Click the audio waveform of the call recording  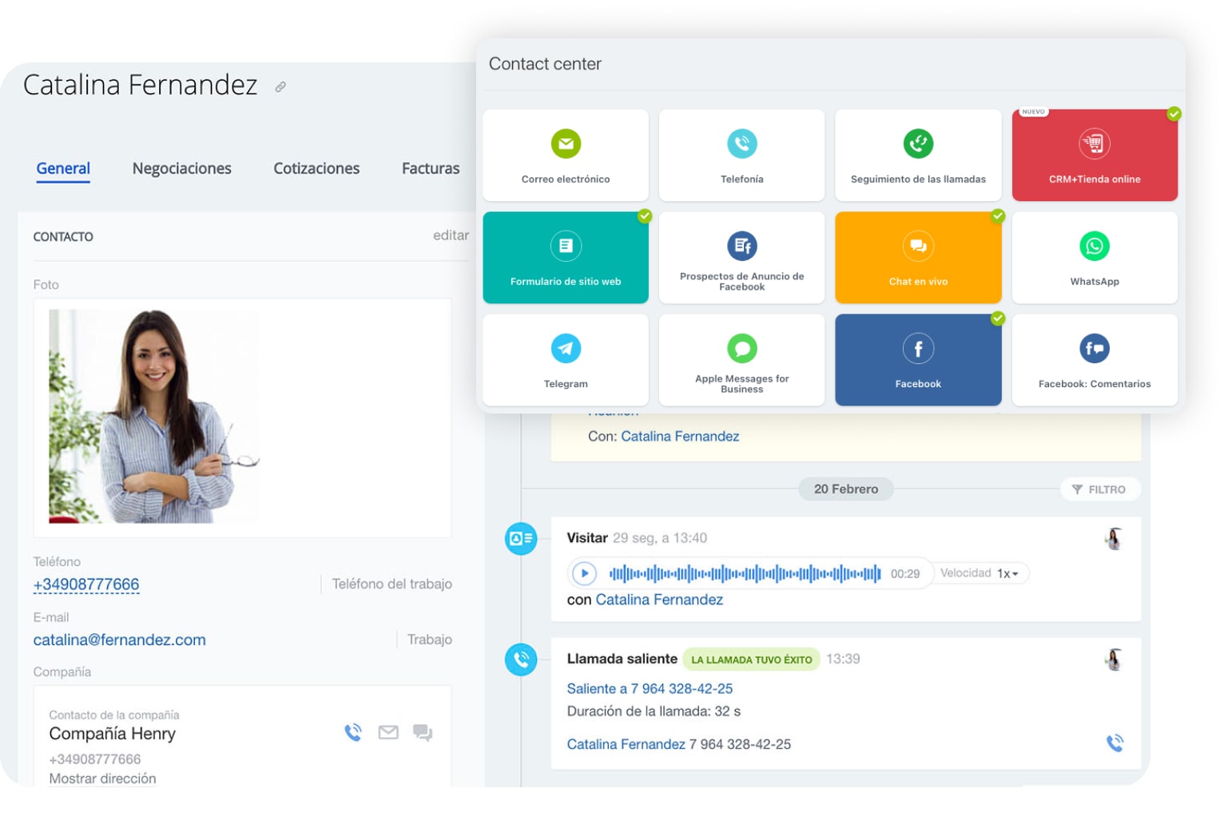(x=745, y=574)
